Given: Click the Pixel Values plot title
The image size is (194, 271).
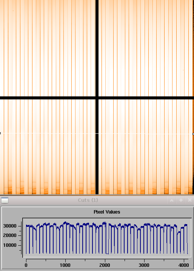Looking at the screenshot, I should click(x=107, y=212).
